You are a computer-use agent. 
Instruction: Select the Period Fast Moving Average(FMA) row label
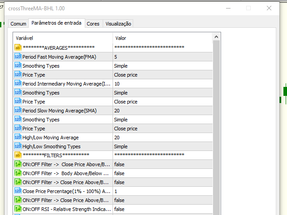59,57
